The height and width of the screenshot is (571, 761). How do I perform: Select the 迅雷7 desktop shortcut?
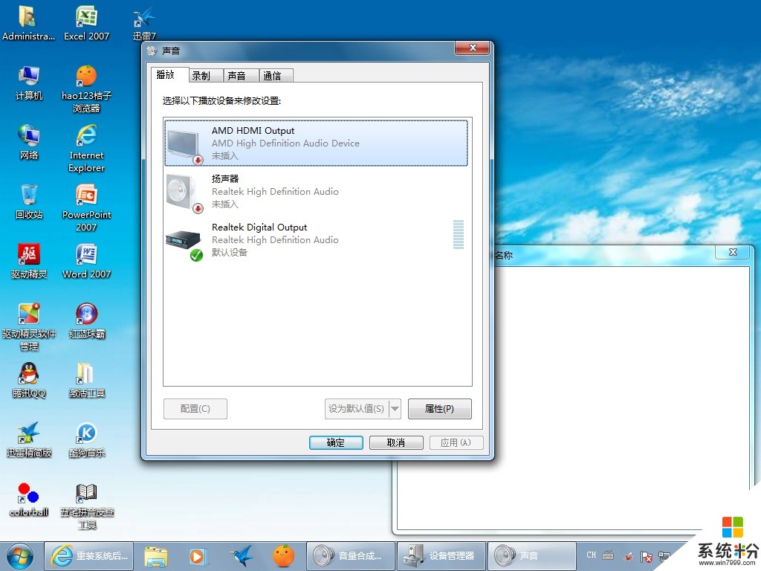pos(144,23)
